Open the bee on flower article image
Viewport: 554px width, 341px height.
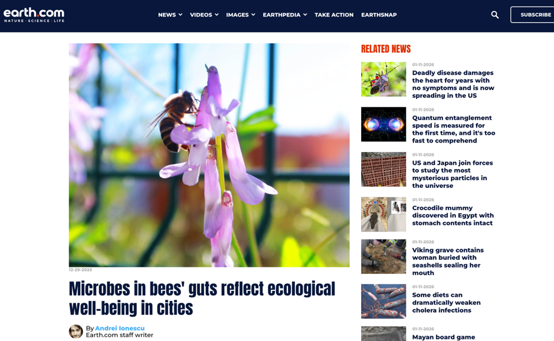209,155
